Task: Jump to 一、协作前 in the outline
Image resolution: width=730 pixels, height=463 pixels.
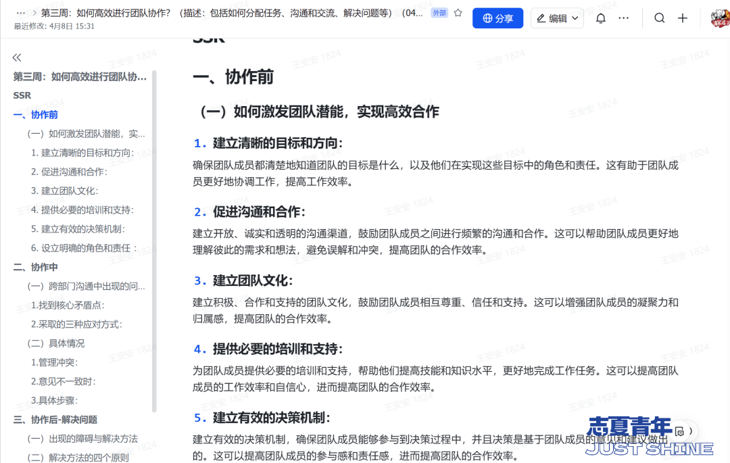Action: click(36, 115)
